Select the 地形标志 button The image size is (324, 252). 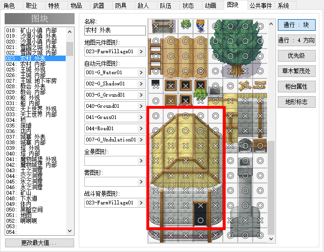coord(296,102)
